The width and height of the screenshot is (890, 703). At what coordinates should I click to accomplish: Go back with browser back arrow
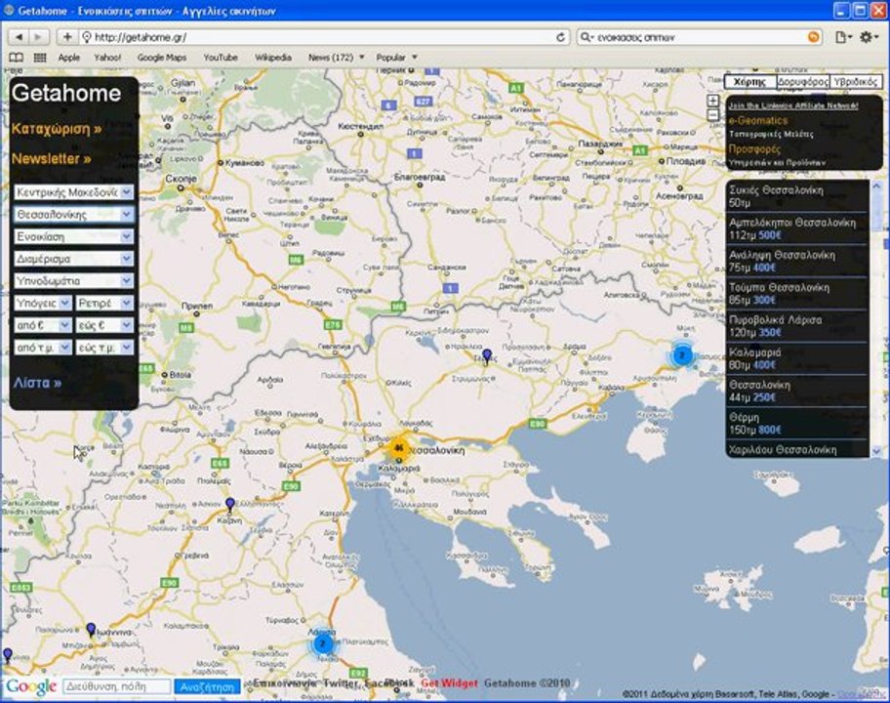(19, 37)
